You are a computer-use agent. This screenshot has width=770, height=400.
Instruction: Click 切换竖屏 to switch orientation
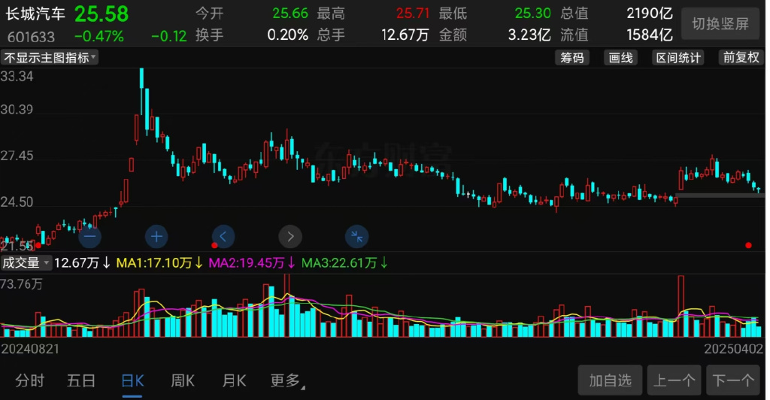[720, 23]
